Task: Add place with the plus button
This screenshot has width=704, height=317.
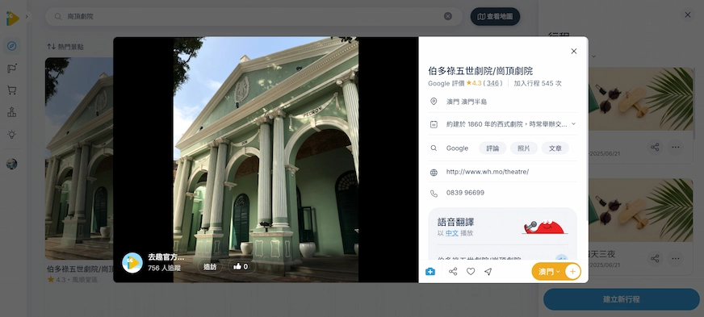Action: coord(572,271)
